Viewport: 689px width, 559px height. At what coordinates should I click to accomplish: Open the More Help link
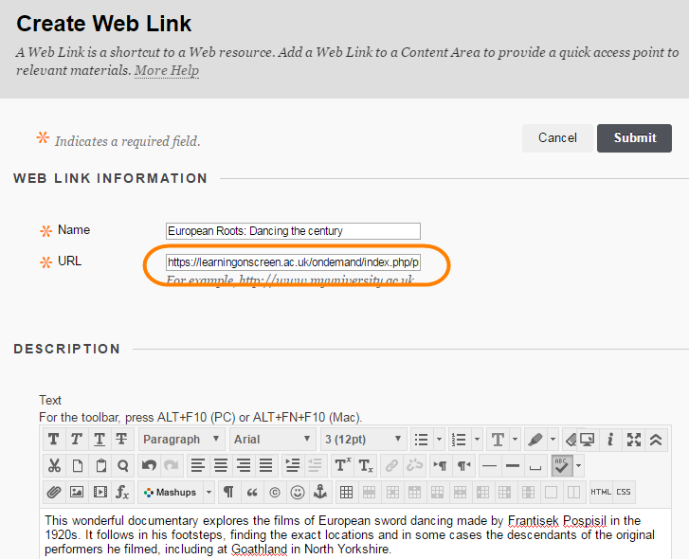(167, 71)
